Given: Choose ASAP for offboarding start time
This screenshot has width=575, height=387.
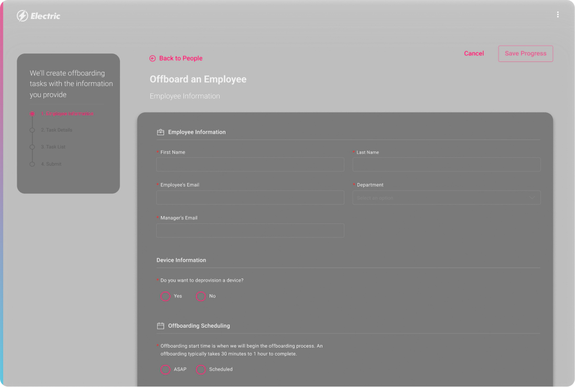Looking at the screenshot, I should pyautogui.click(x=165, y=370).
